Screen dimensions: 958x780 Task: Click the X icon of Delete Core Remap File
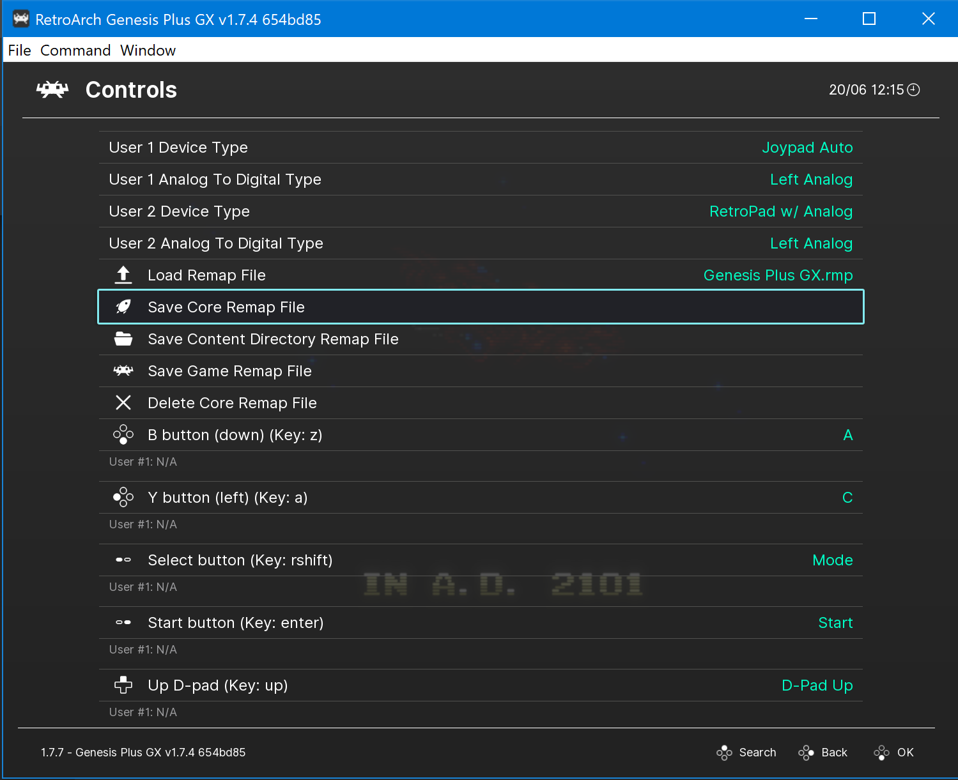click(123, 402)
